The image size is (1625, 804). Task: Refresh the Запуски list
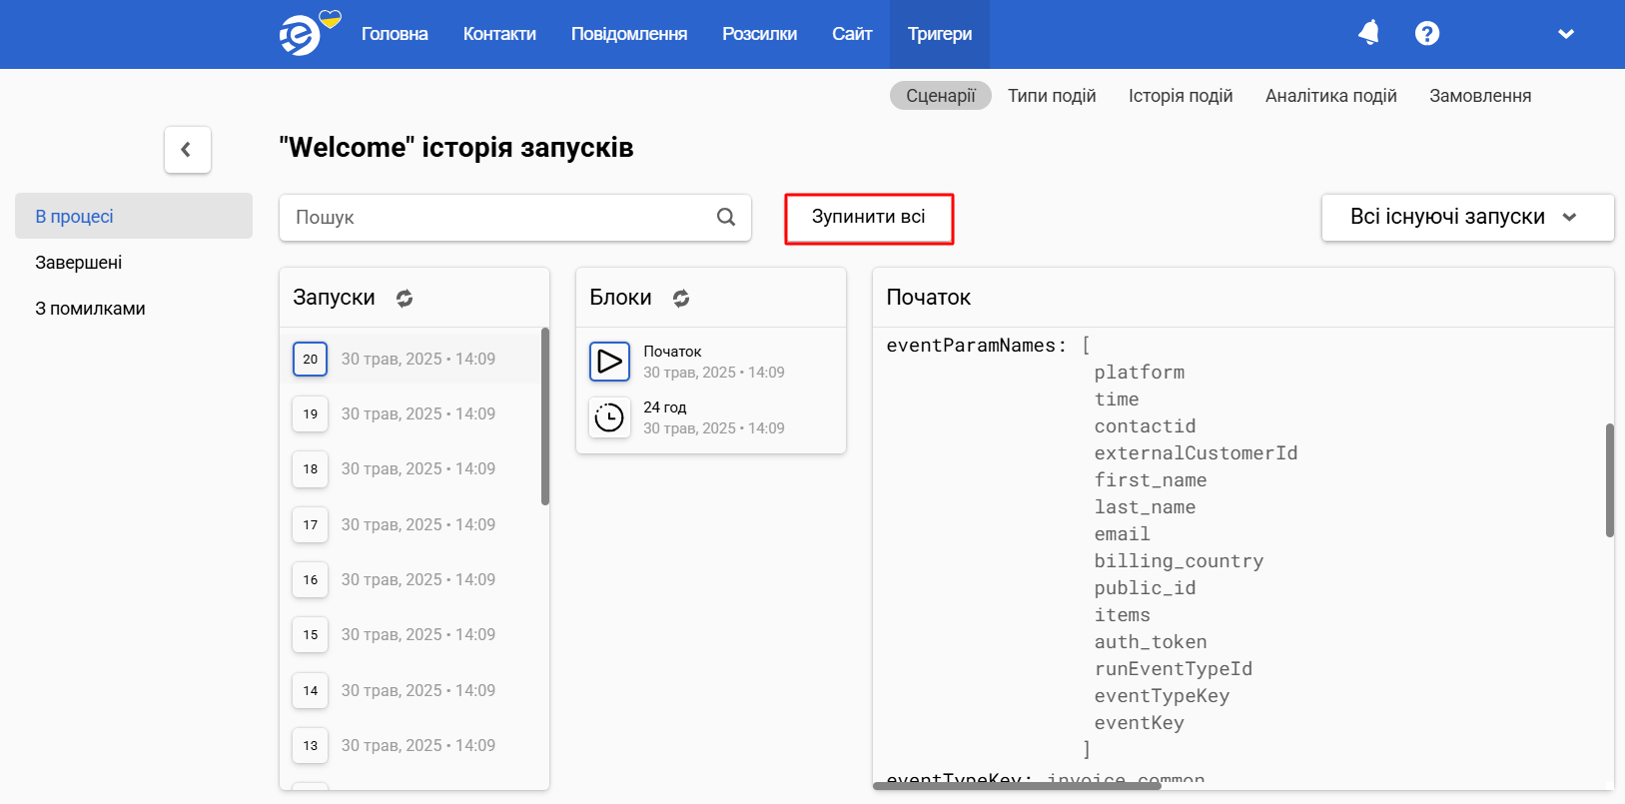[x=405, y=298]
